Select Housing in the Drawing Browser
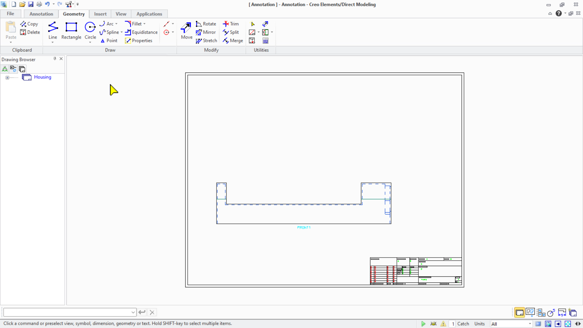This screenshot has height=328, width=583. (43, 77)
